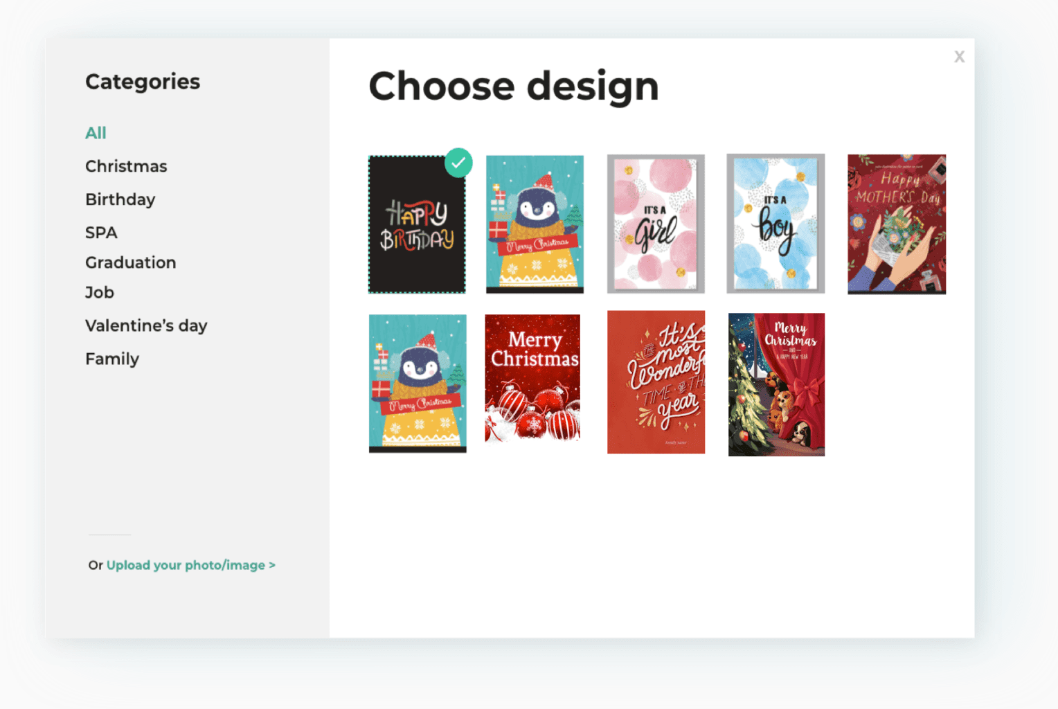The width and height of the screenshot is (1058, 709).
Task: Open the Birthday category
Action: [120, 199]
